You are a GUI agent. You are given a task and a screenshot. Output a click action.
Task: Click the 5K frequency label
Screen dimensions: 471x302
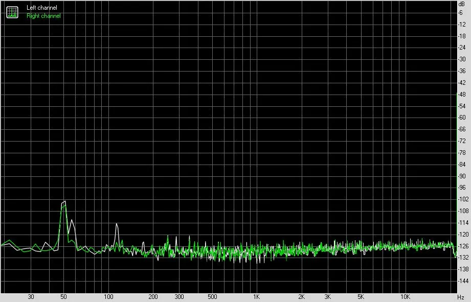(x=361, y=297)
